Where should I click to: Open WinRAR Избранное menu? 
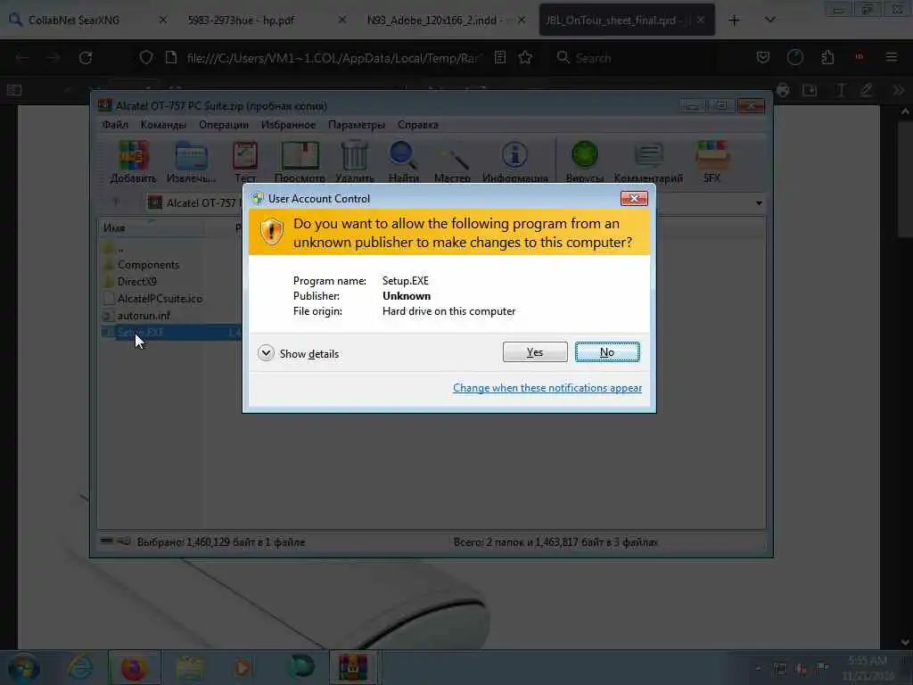[288, 125]
